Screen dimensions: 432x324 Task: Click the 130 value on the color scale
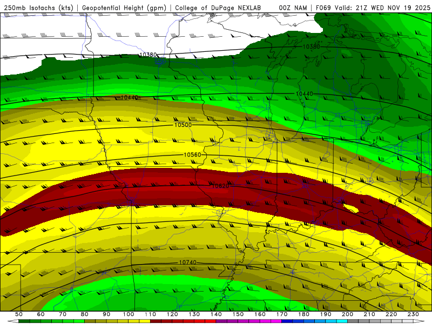tap(194, 314)
